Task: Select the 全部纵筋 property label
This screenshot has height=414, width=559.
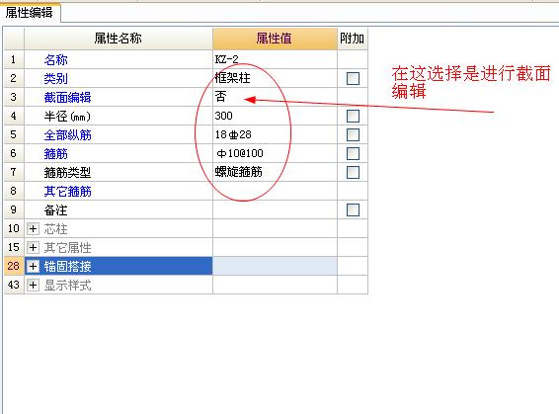Action: pos(68,135)
